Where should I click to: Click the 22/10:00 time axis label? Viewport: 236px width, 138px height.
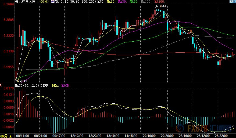tap(148, 136)
